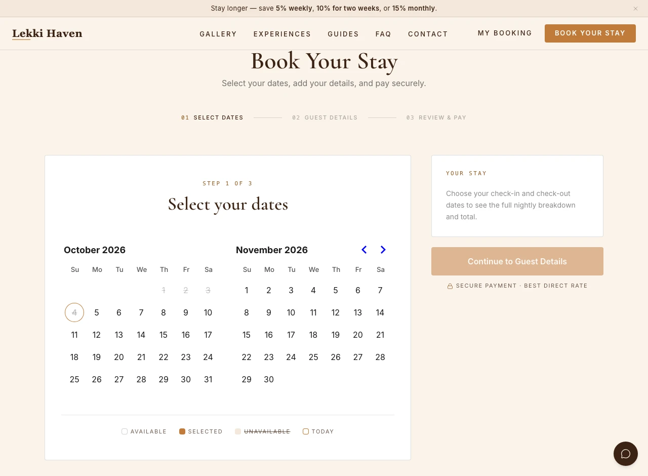Pick October 5 as check-in
Screen dimensions: 648x476
pyautogui.click(x=97, y=312)
